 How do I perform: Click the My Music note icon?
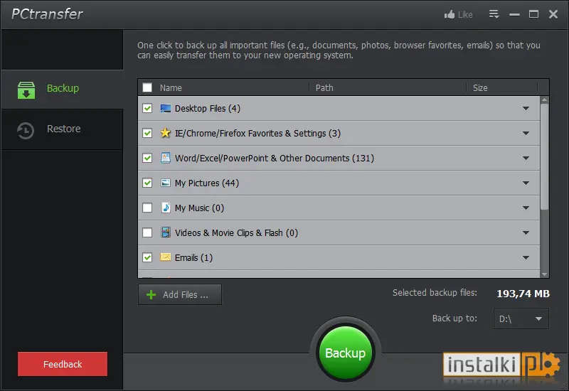point(166,208)
